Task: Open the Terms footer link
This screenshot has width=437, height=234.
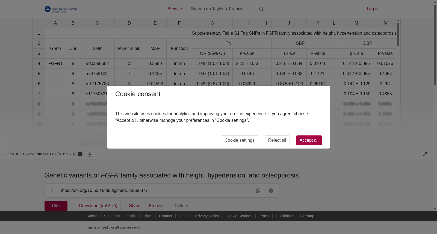Action: pos(264,216)
